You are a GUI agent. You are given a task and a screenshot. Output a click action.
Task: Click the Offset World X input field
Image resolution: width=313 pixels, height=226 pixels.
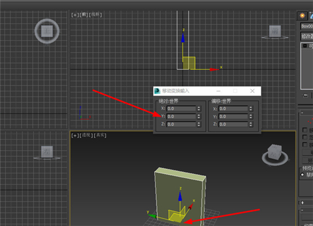(x=233, y=109)
